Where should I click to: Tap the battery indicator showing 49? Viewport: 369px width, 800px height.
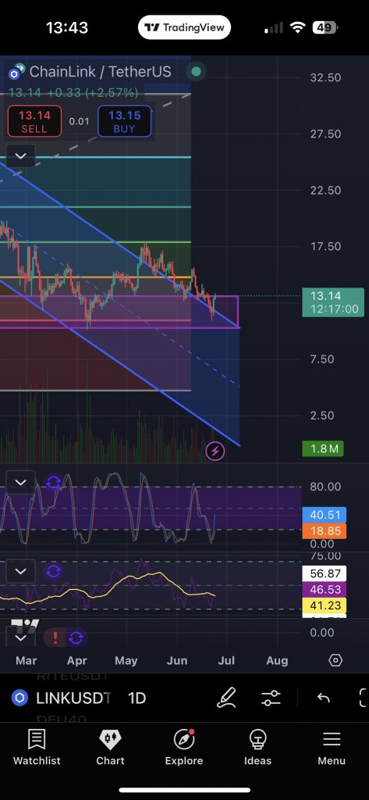pyautogui.click(x=325, y=27)
